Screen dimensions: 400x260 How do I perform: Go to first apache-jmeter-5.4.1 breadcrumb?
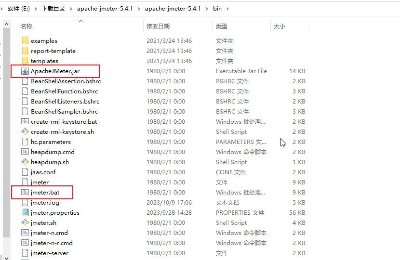(105, 9)
